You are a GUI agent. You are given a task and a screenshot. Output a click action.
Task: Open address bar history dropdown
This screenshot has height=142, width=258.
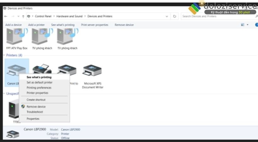tap(167, 16)
